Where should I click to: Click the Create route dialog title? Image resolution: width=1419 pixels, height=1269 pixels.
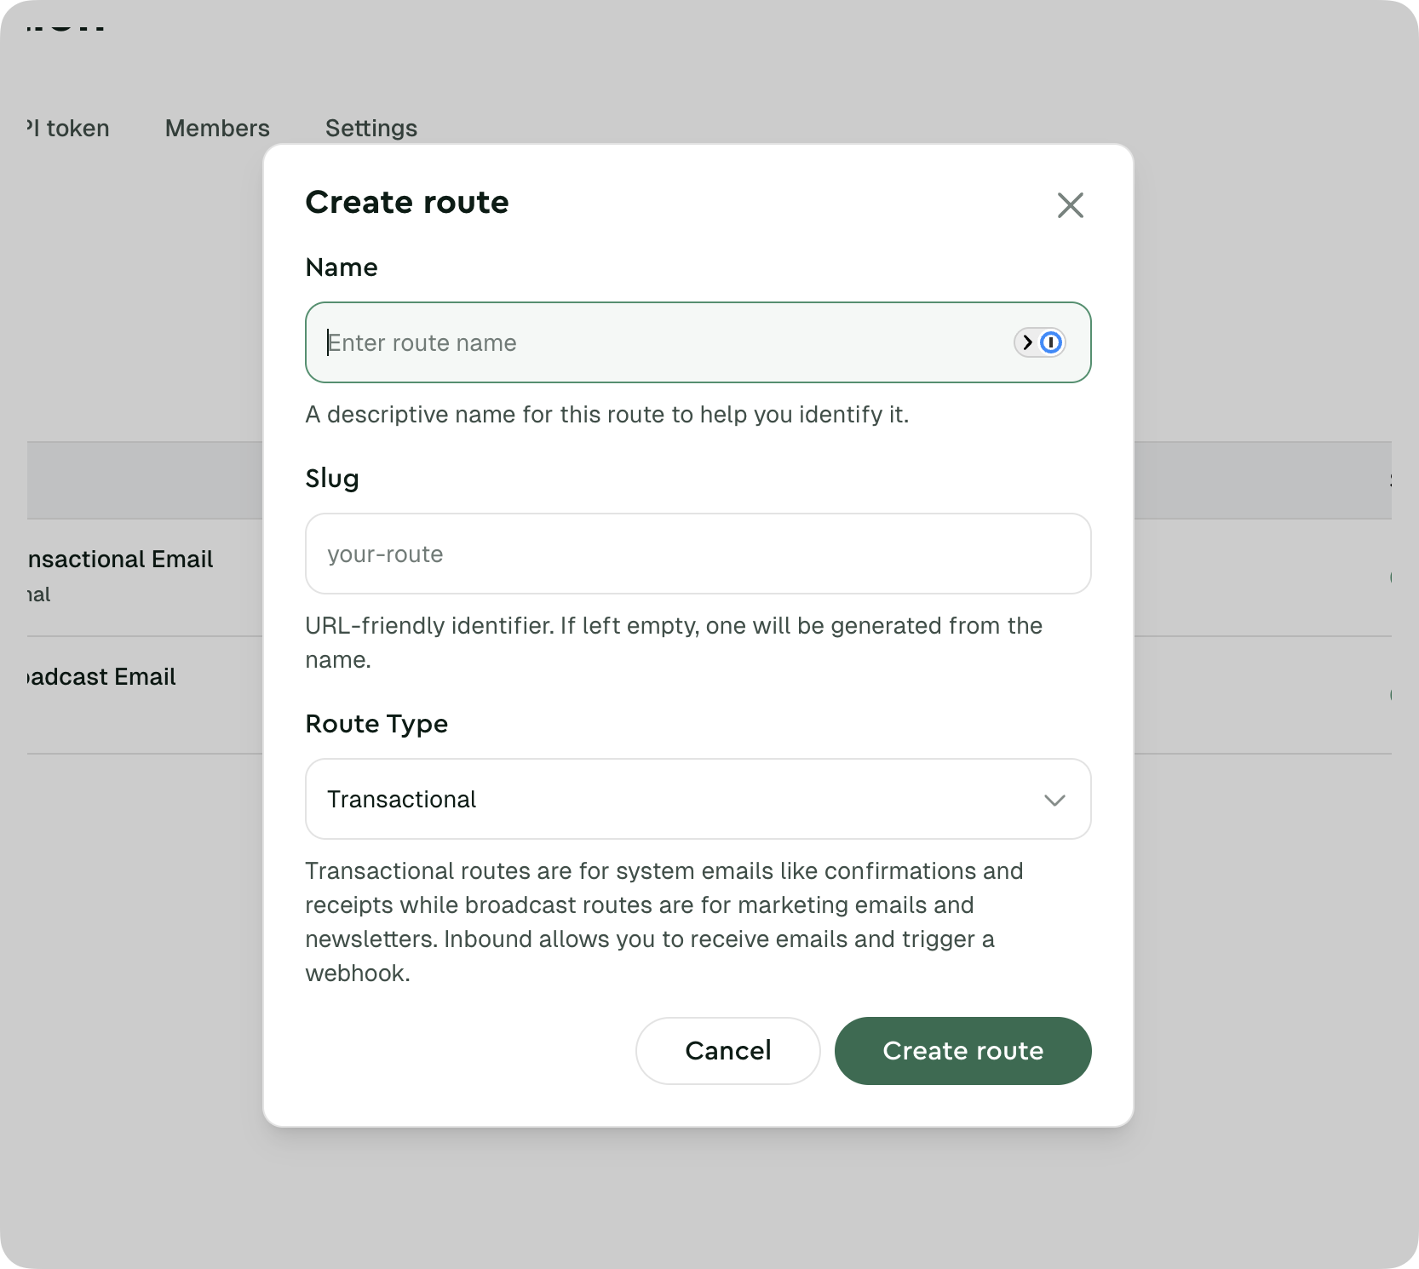407,202
